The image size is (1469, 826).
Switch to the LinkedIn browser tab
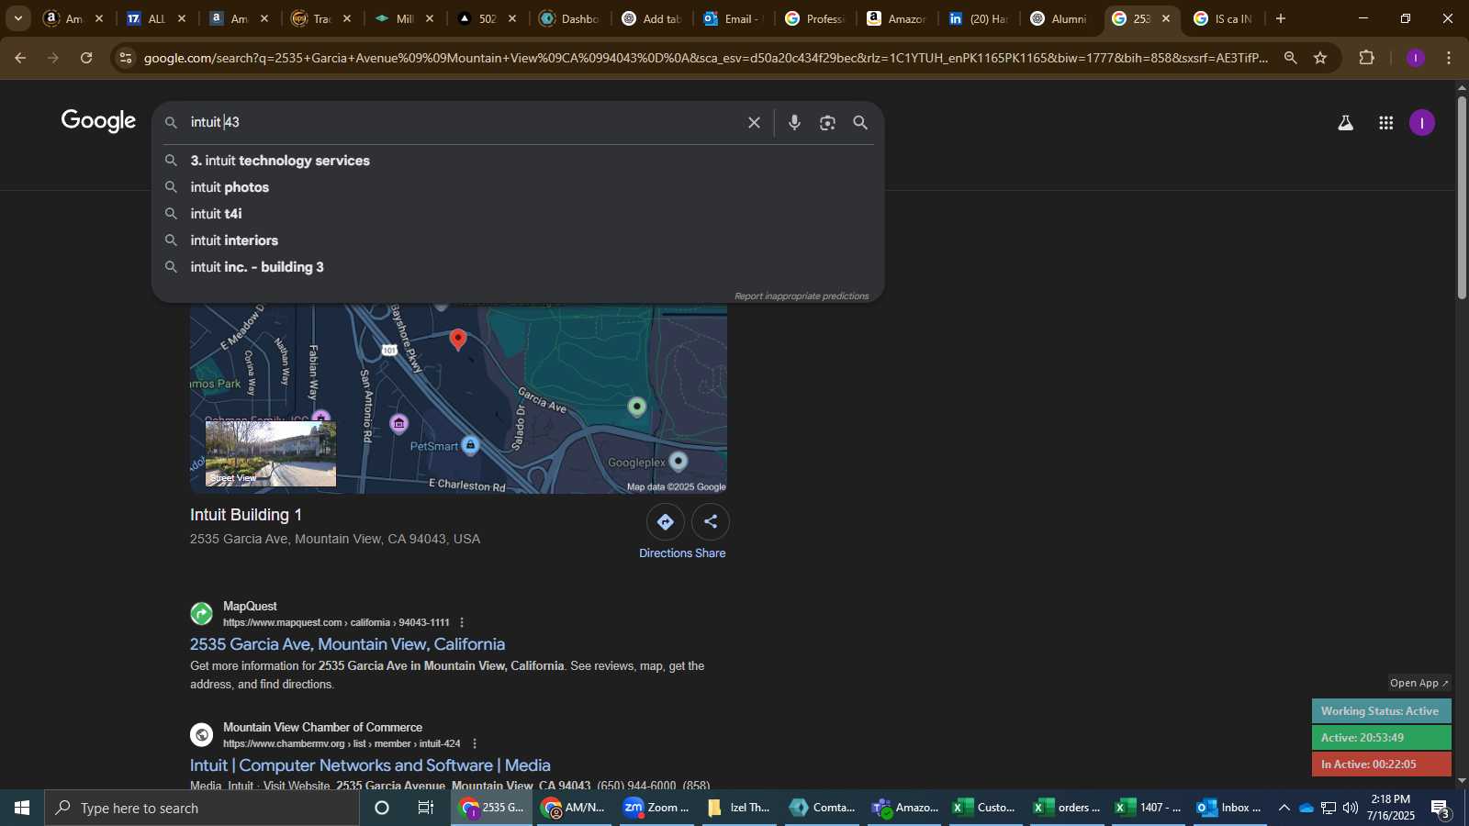point(978,18)
